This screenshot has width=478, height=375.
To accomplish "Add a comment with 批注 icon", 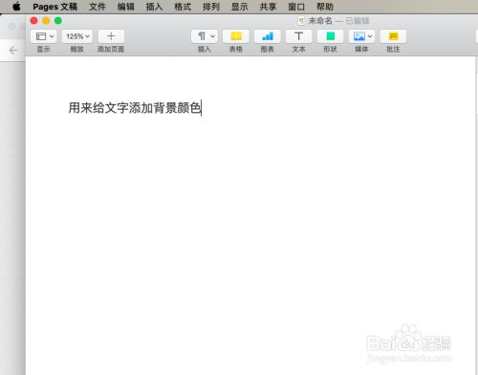I will point(393,36).
